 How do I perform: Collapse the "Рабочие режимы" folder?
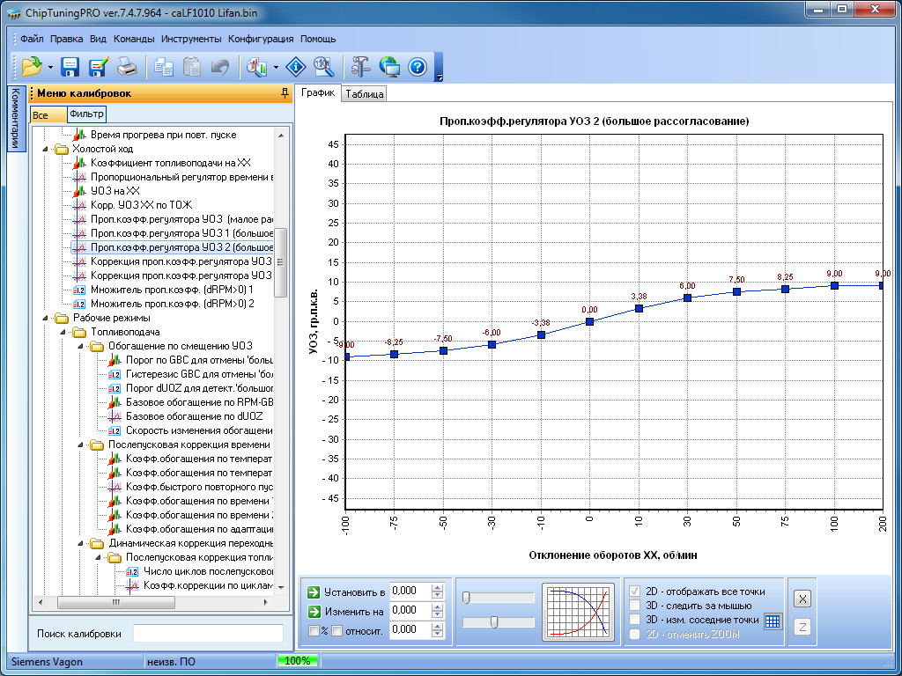pyautogui.click(x=47, y=318)
